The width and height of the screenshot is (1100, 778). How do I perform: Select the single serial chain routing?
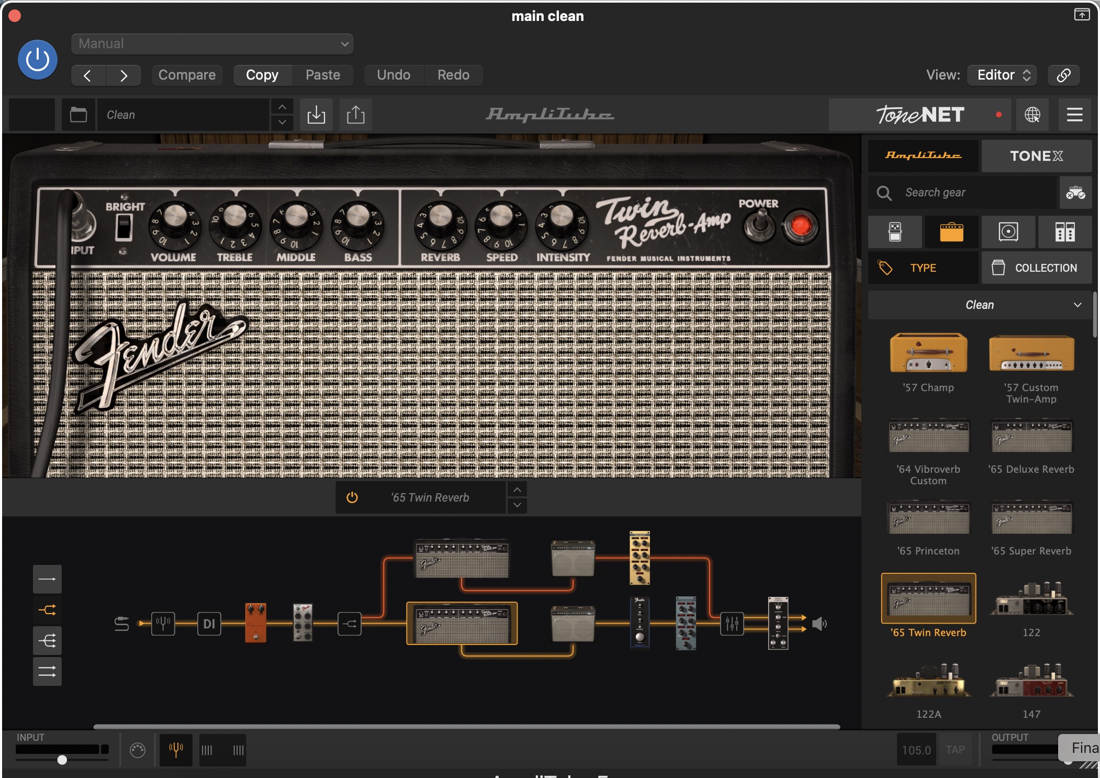coord(47,579)
